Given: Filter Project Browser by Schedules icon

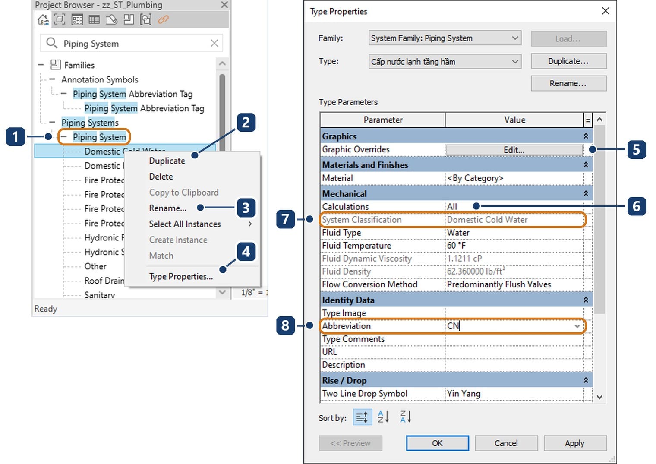Looking at the screenshot, I should coord(94,19).
